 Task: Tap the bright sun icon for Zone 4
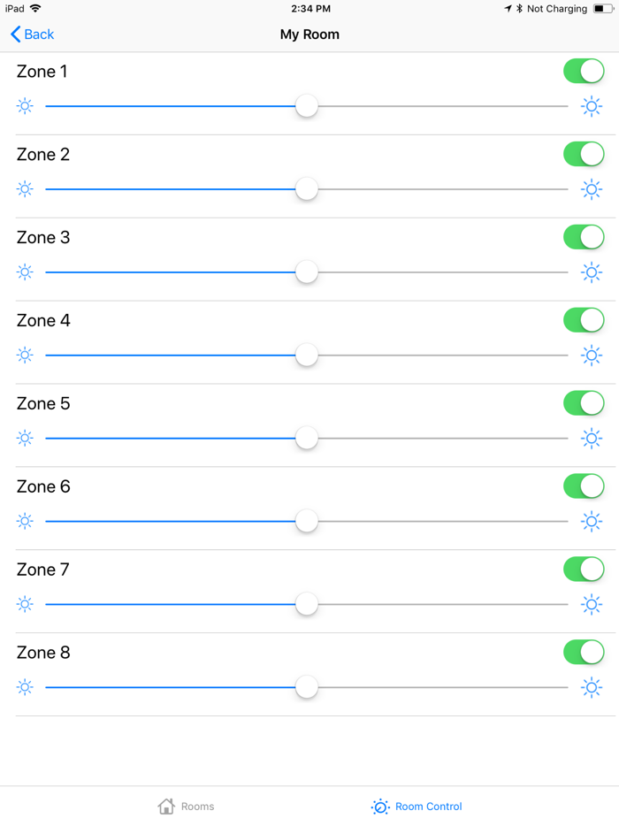[x=592, y=356]
